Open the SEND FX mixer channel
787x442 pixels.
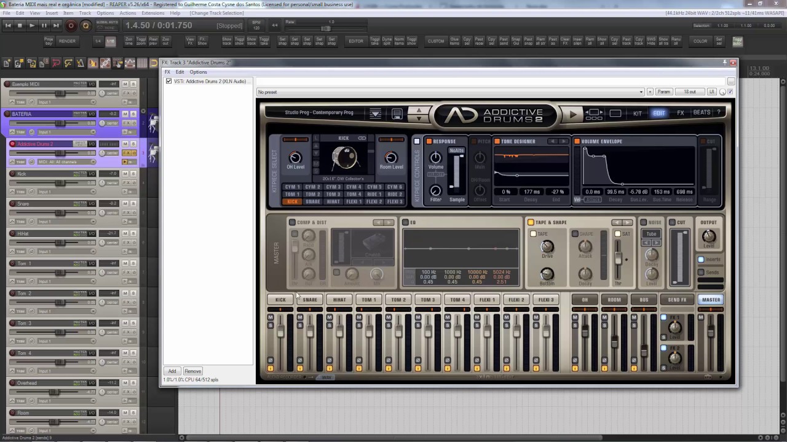pyautogui.click(x=677, y=300)
